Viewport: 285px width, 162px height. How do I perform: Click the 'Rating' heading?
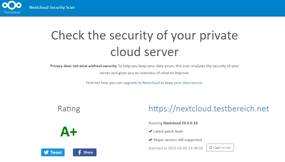(x=69, y=109)
